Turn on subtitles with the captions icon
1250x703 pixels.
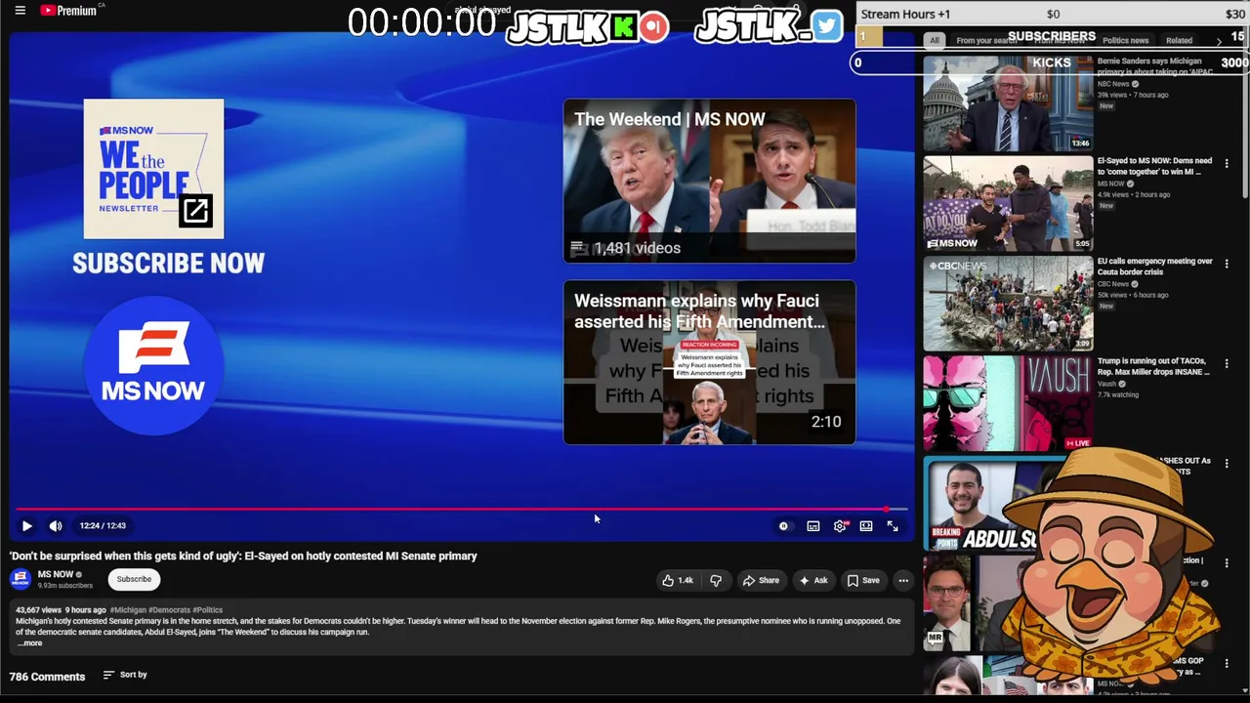click(x=812, y=526)
